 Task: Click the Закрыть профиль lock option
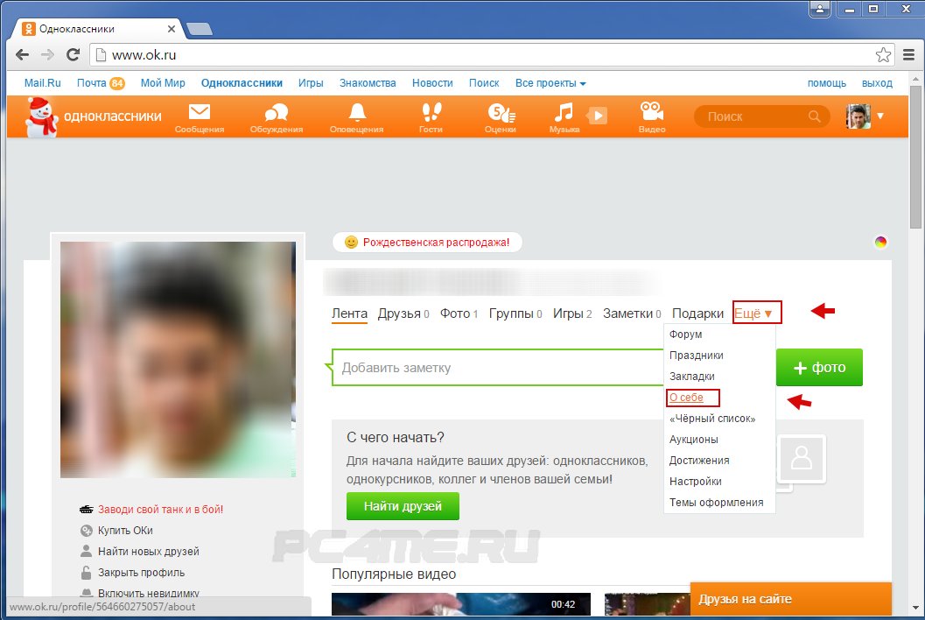pyautogui.click(x=141, y=573)
